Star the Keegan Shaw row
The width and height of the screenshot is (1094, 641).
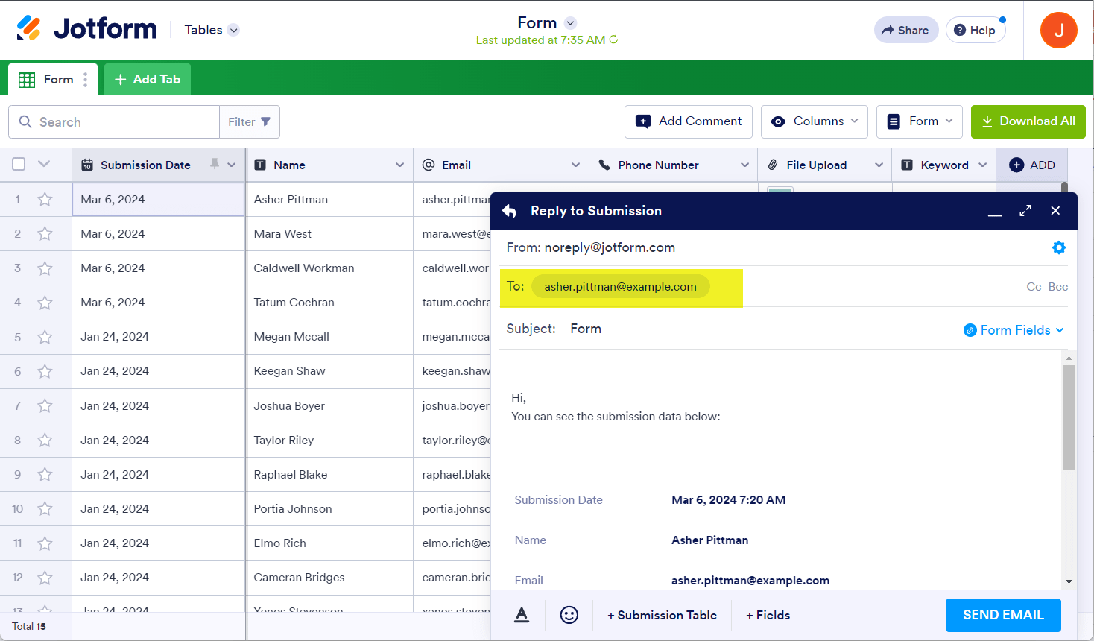45,371
